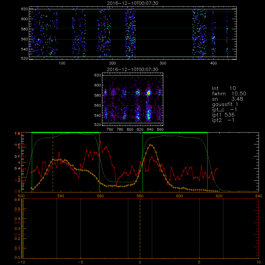Click the orange dashed vertical marker at 536
Viewport: 265px width, 265px height.
pyautogui.click(x=53, y=162)
